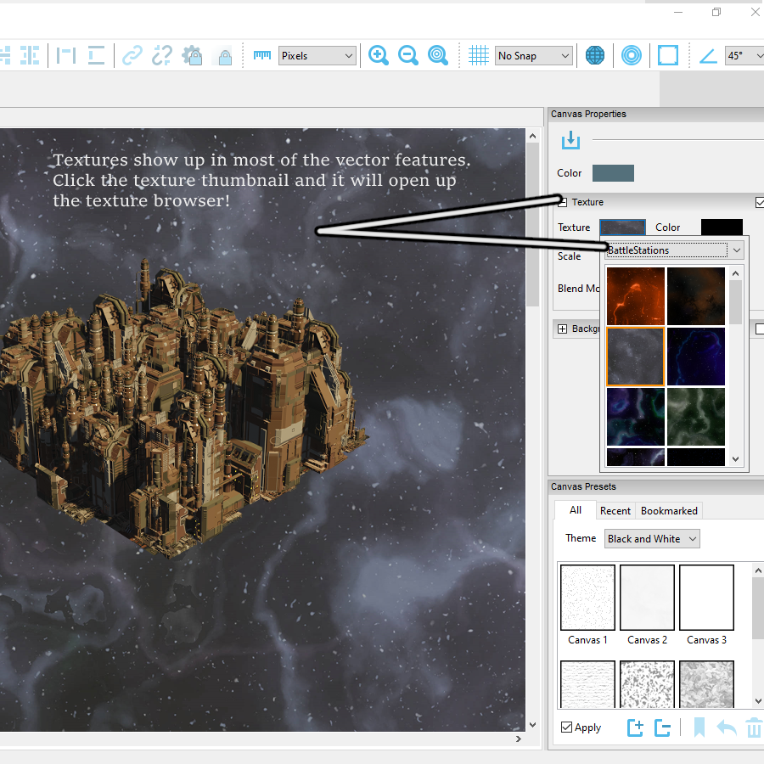The image size is (764, 764).
Task: Open the Theme Black and White dropdown
Action: point(652,539)
